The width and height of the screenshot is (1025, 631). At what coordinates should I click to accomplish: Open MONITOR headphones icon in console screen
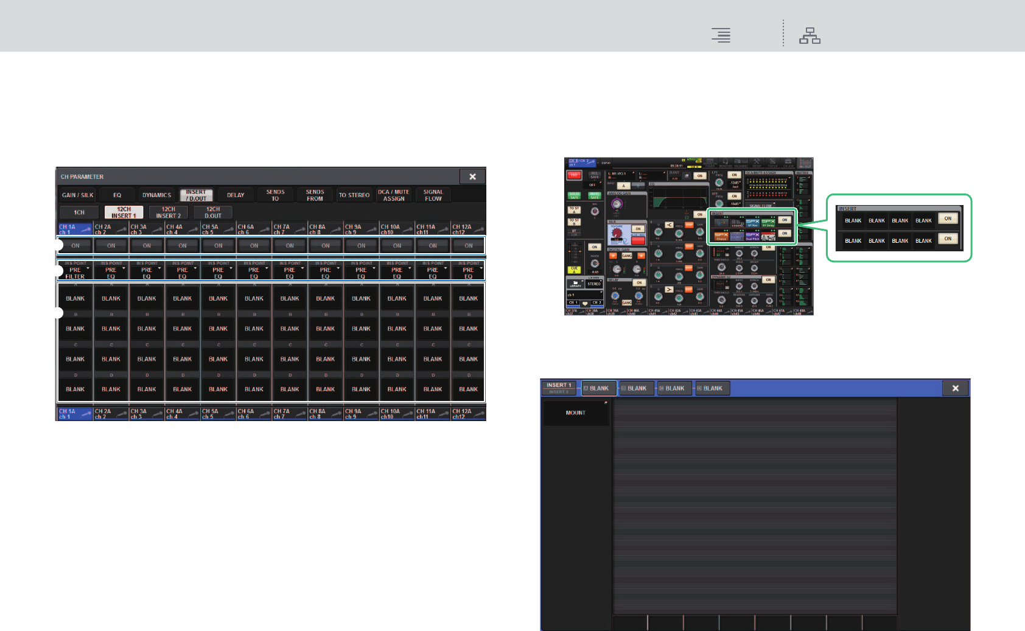tap(726, 163)
